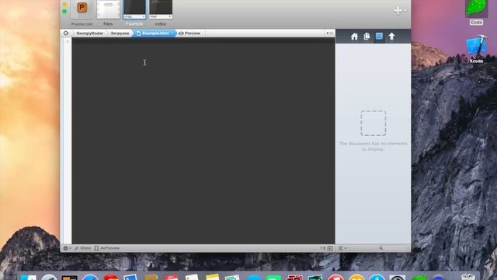497x280 pixels.
Task: Go to GeorgiyDodar in the path bar
Action: click(89, 33)
